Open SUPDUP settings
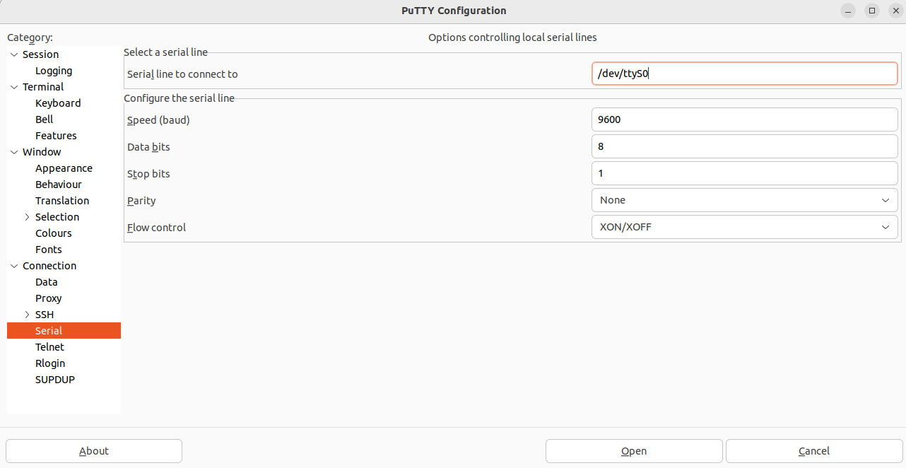 tap(55, 380)
